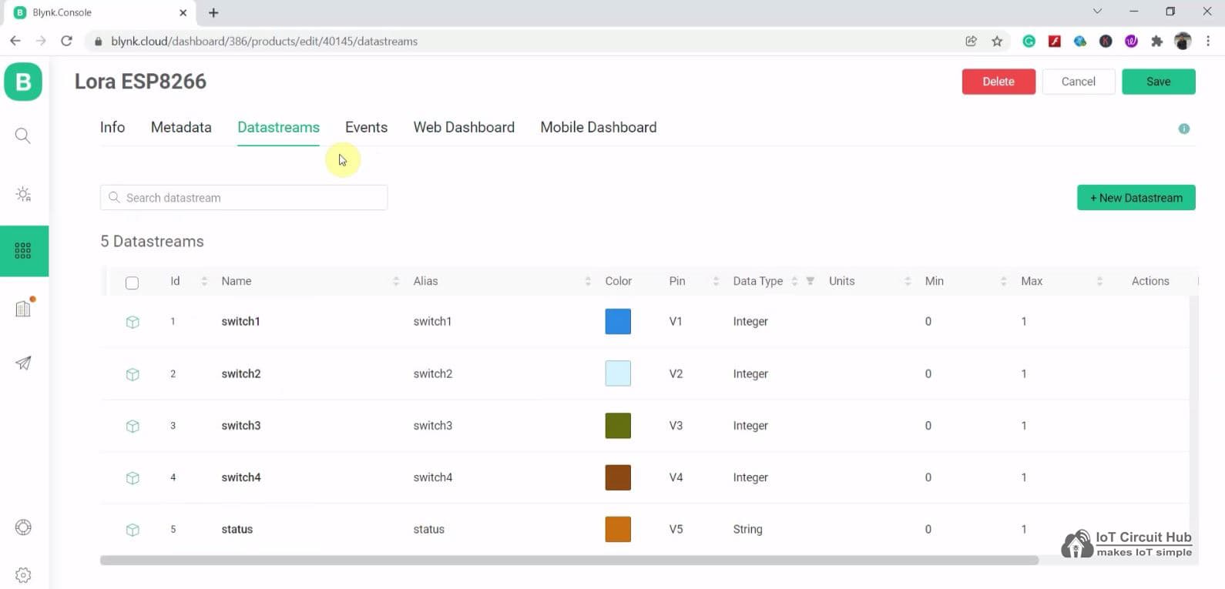Image resolution: width=1225 pixels, height=589 pixels.
Task: Open the Web Dashboard tab
Action: click(464, 128)
